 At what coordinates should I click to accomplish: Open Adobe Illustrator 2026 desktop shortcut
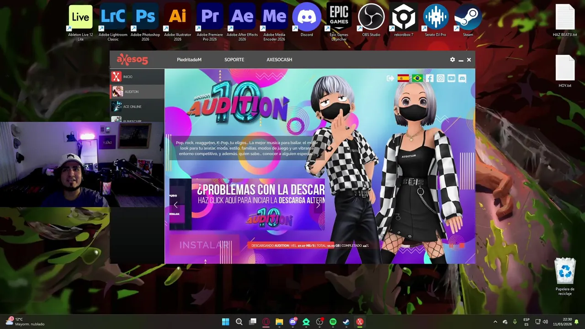click(177, 23)
